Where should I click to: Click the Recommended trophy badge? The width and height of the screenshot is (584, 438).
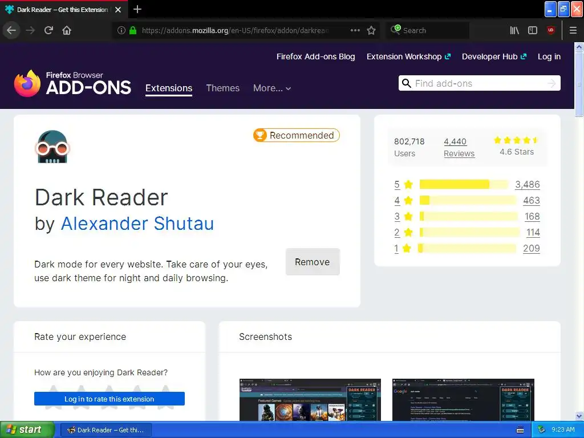tap(297, 135)
